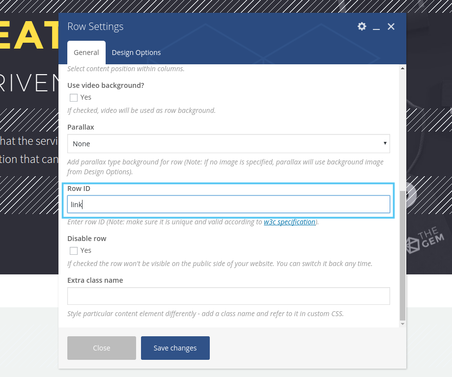Check Yes under Disable row
The image size is (452, 377).
tap(74, 251)
